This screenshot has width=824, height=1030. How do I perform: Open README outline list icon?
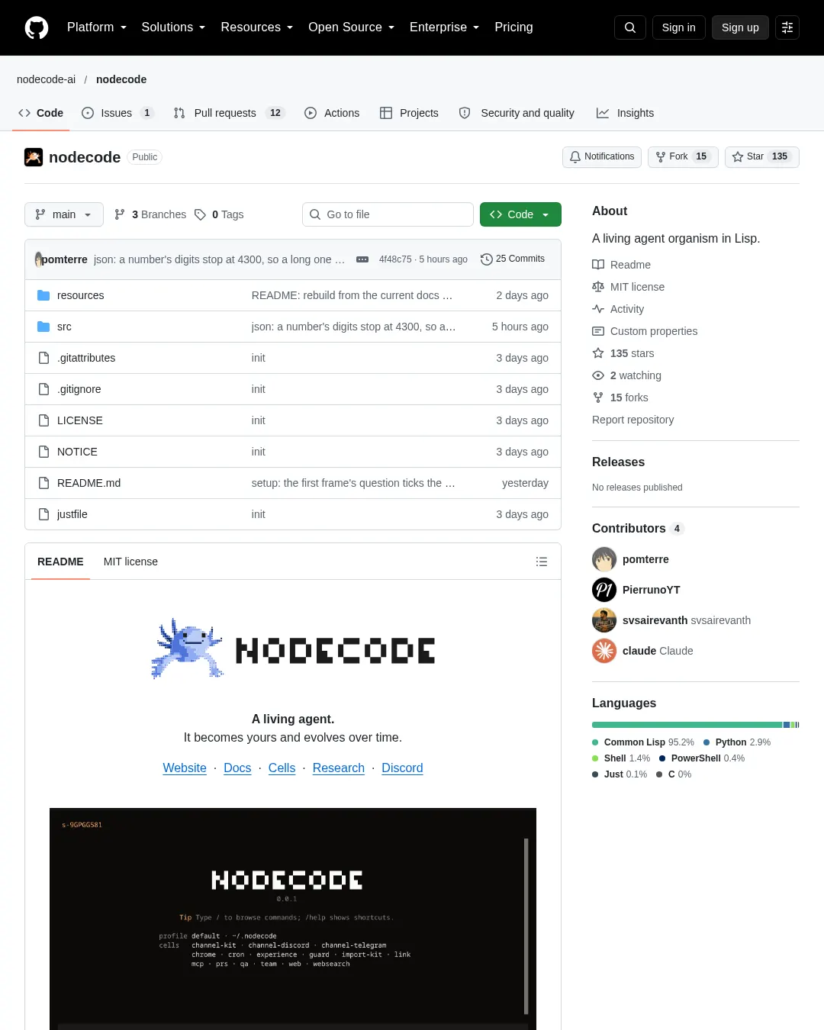[542, 562]
